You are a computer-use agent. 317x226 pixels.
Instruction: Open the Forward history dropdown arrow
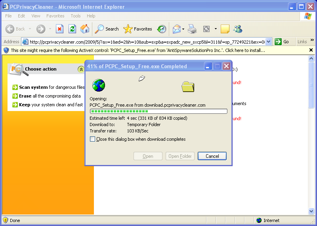pyautogui.click(x=50, y=29)
